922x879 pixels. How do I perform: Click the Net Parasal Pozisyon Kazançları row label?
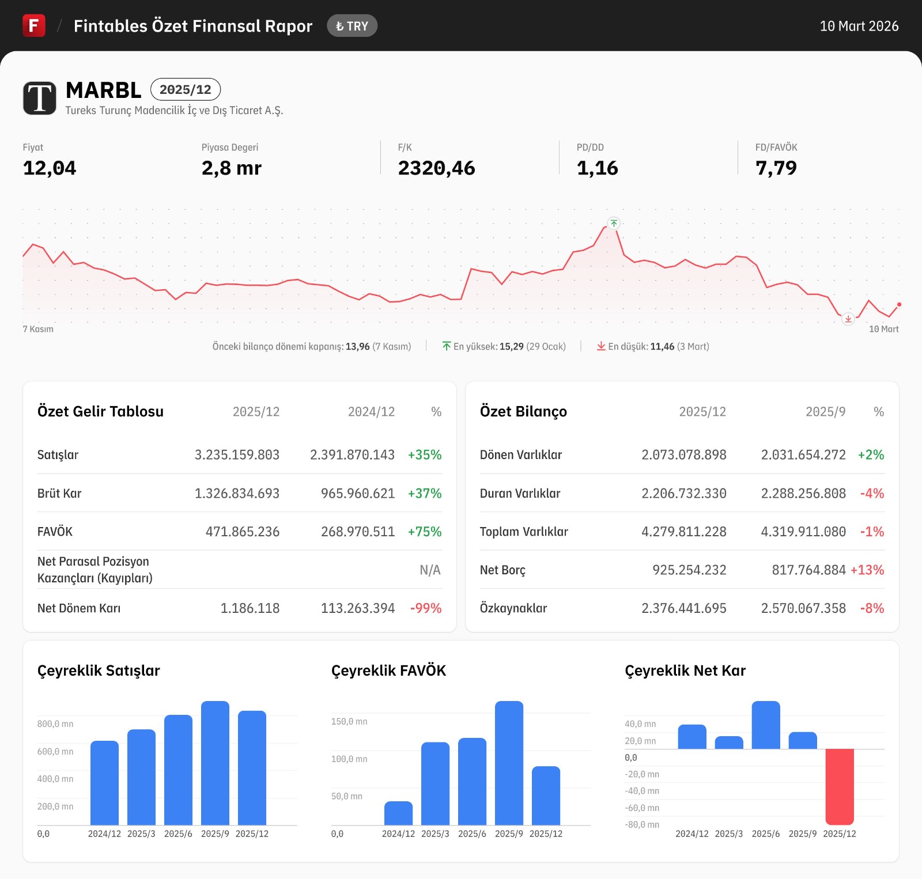pyautogui.click(x=95, y=570)
